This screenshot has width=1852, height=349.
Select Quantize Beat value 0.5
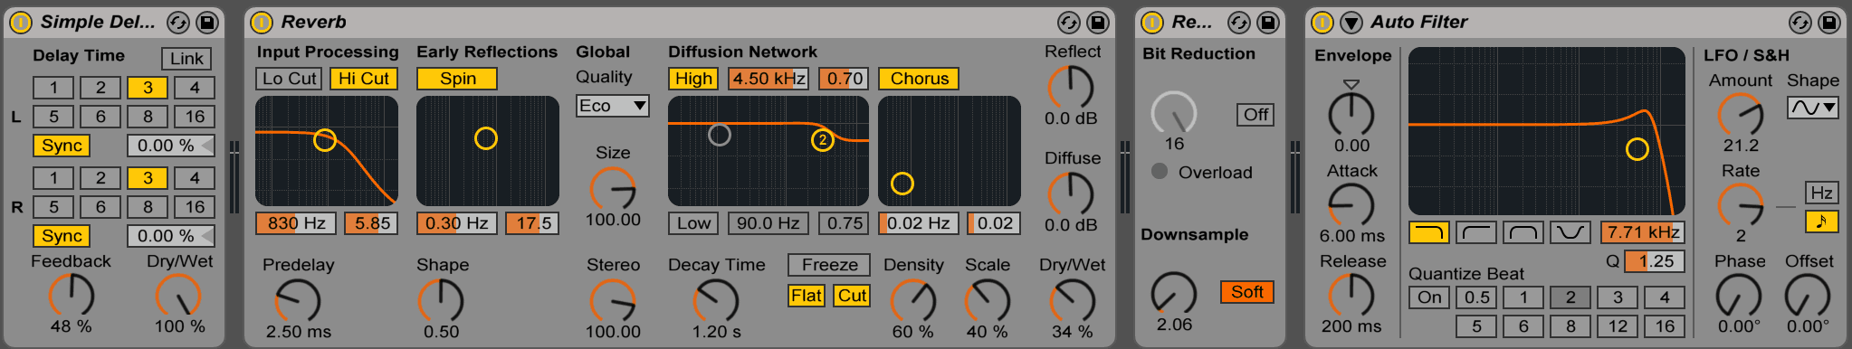1476,297
